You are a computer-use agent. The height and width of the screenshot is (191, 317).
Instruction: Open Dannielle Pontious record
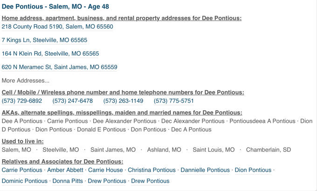[x=205, y=170]
